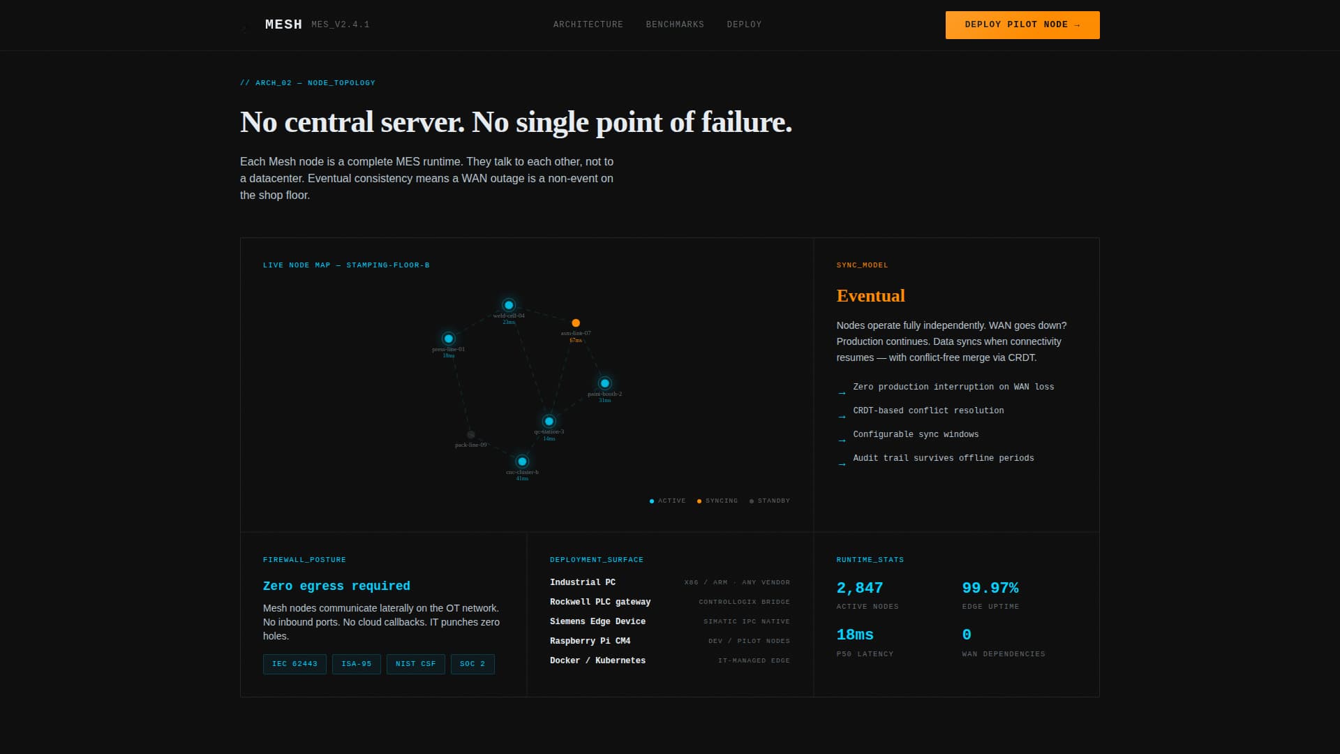This screenshot has width=1340, height=754.
Task: Select the Raspberry Pi CM4 row
Action: [670, 641]
